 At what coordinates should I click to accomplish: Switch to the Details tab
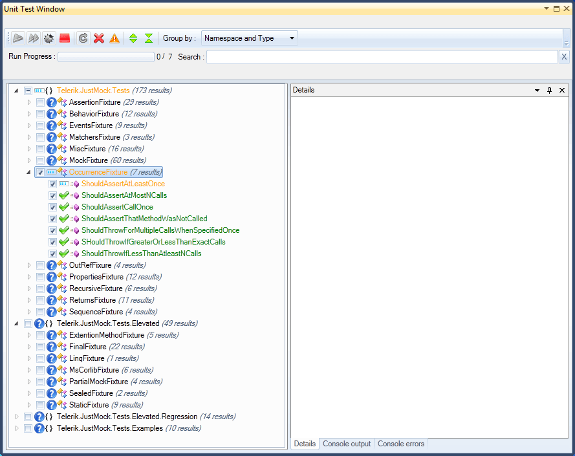click(305, 444)
